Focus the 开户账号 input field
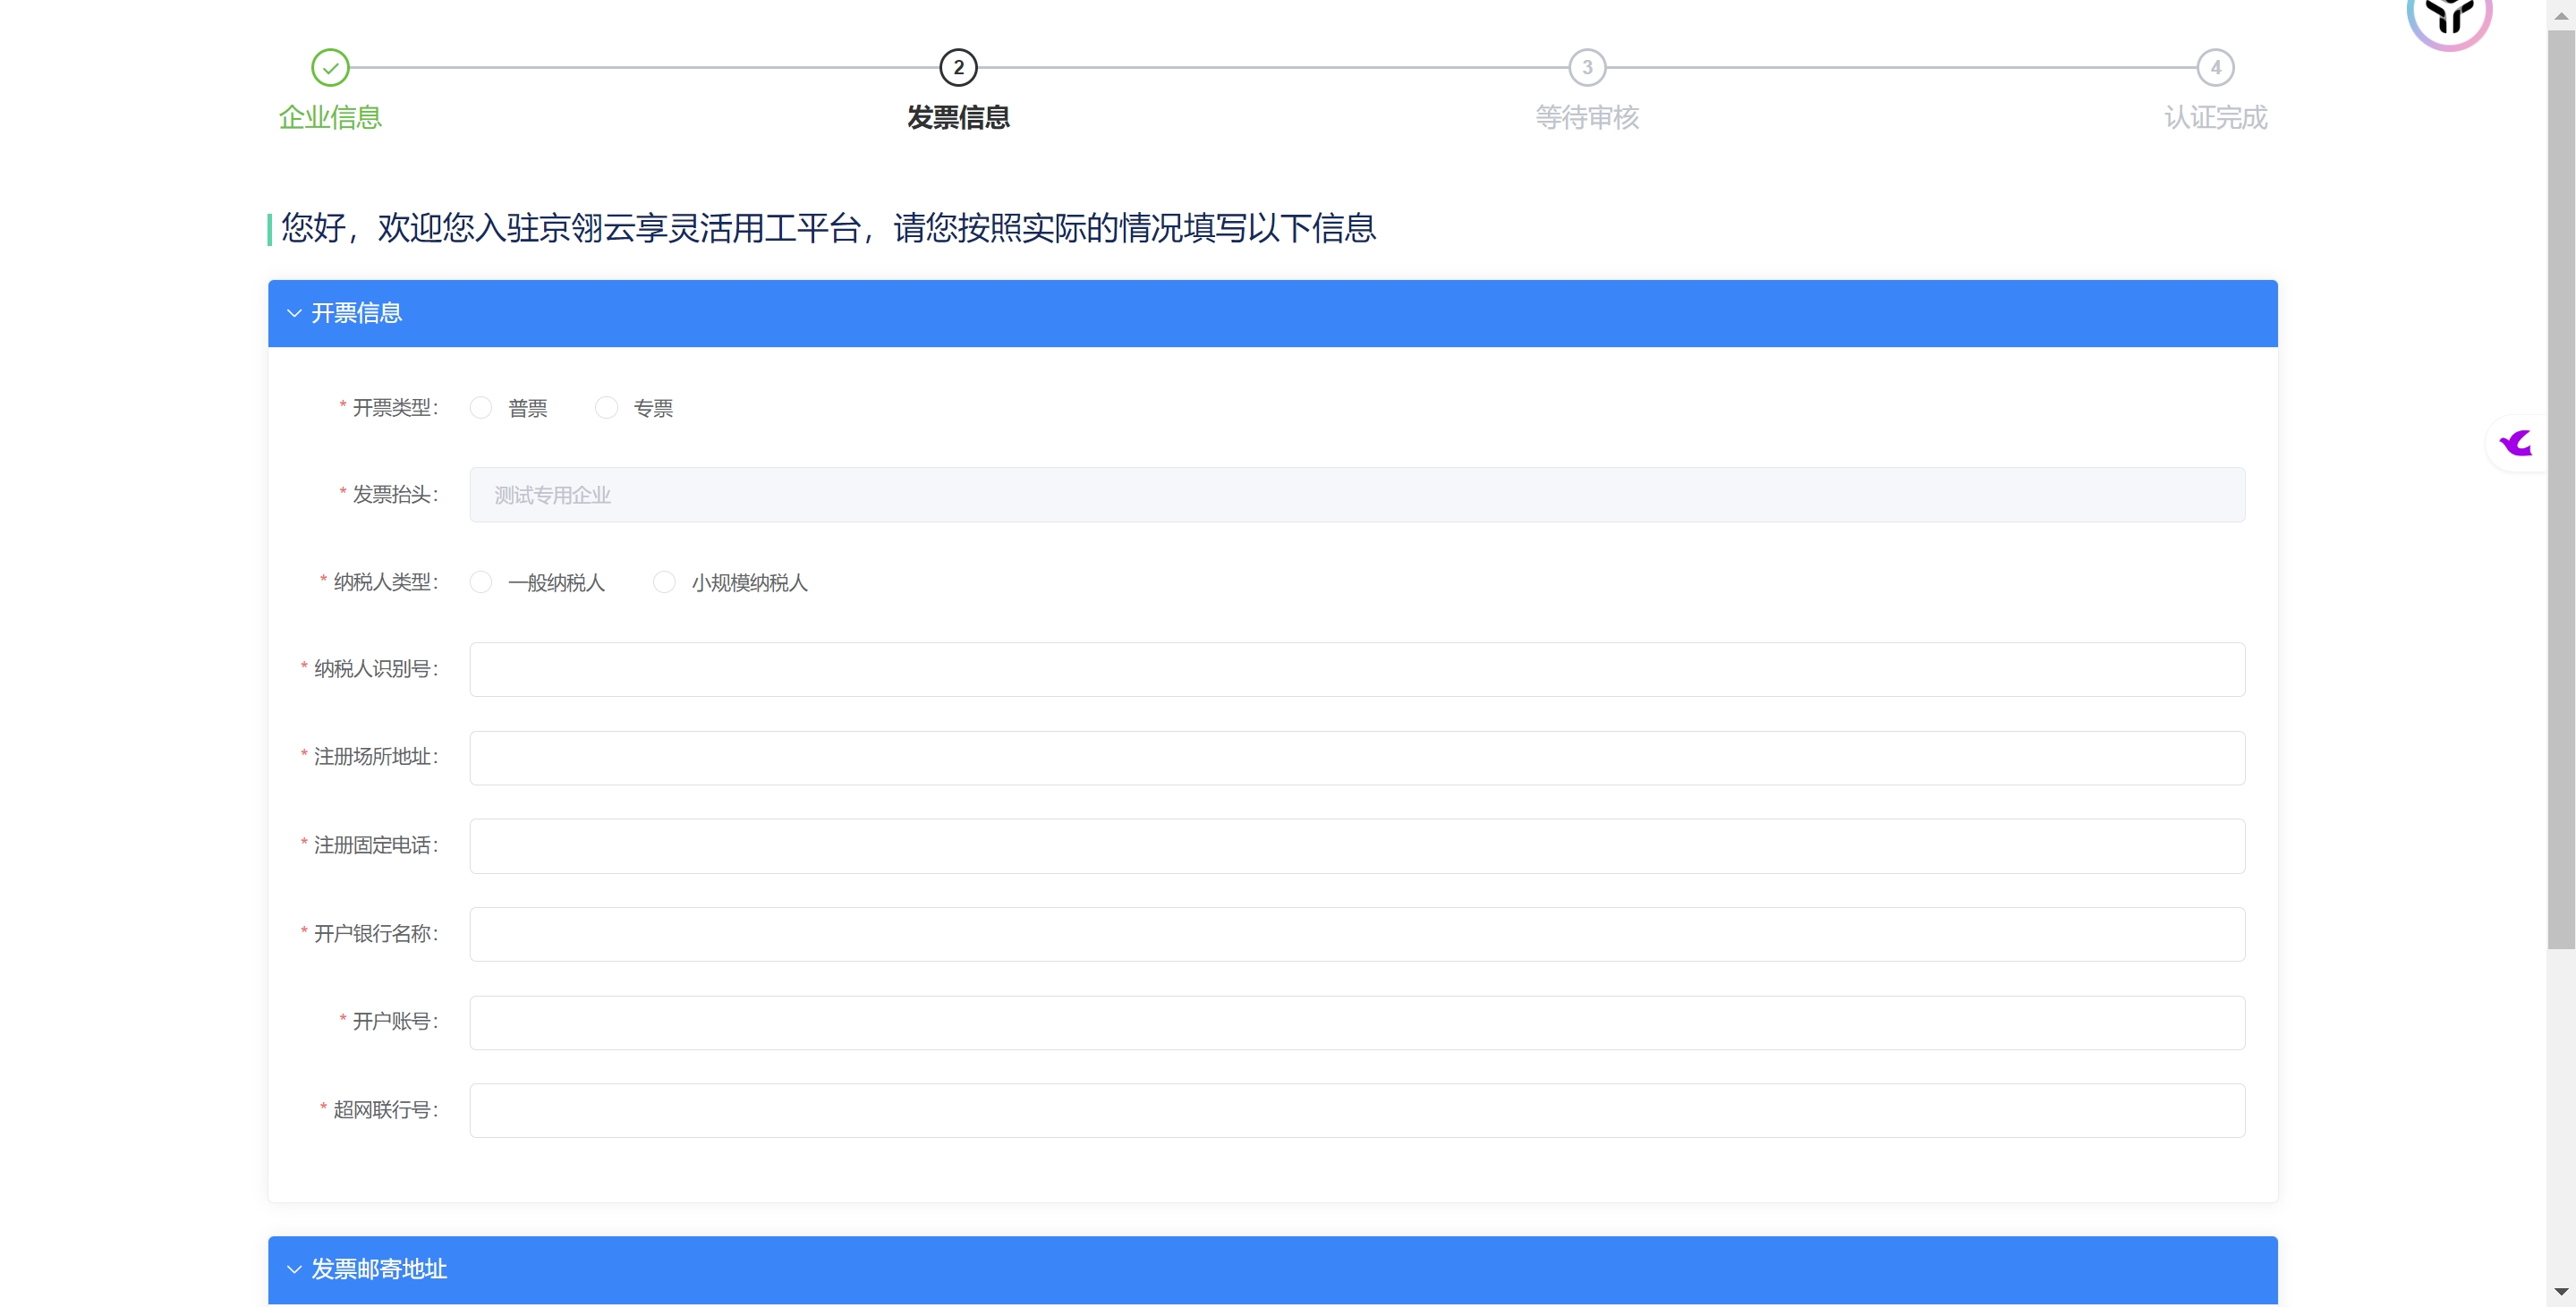The image size is (2576, 1307). click(1357, 1022)
